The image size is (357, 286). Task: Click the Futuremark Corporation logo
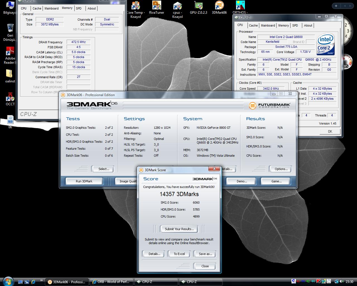[270, 106]
